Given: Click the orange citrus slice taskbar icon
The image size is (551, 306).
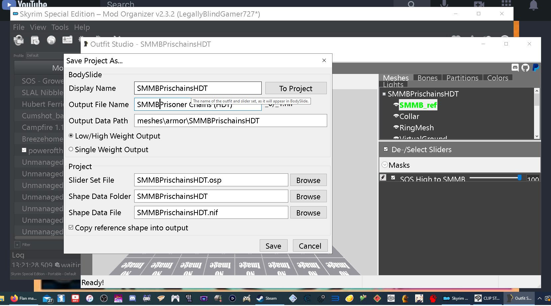Looking at the screenshot, I should pos(349,299).
